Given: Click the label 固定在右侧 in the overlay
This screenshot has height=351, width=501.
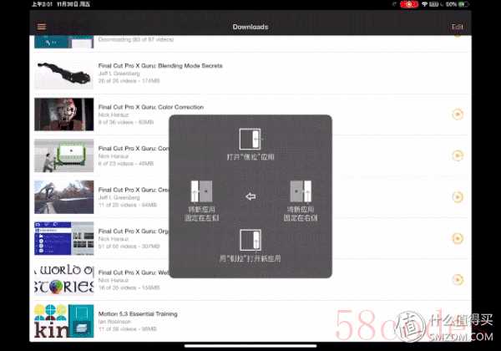Looking at the screenshot, I should [301, 218].
